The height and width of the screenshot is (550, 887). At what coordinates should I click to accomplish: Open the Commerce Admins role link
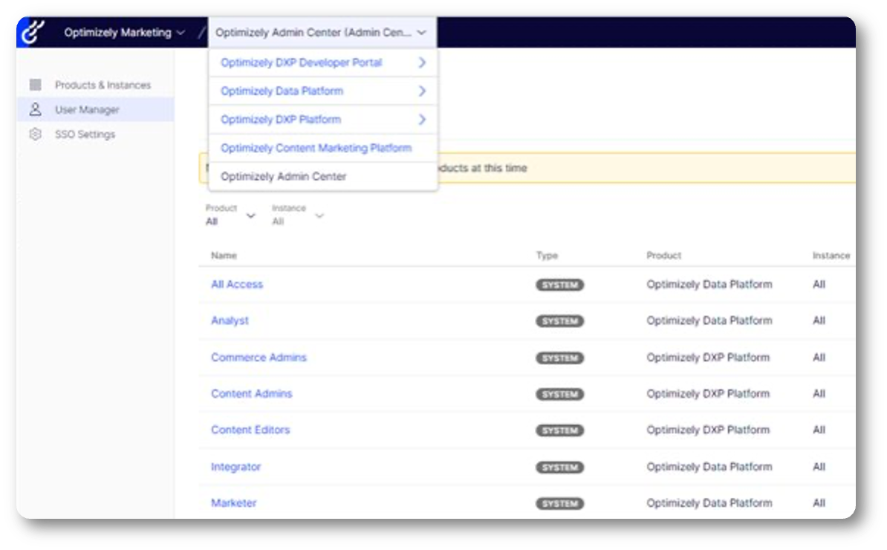pyautogui.click(x=259, y=357)
